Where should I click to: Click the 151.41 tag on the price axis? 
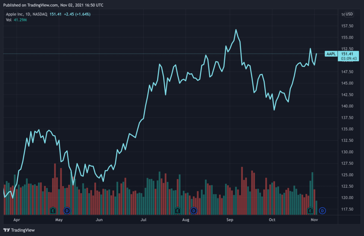(347, 54)
